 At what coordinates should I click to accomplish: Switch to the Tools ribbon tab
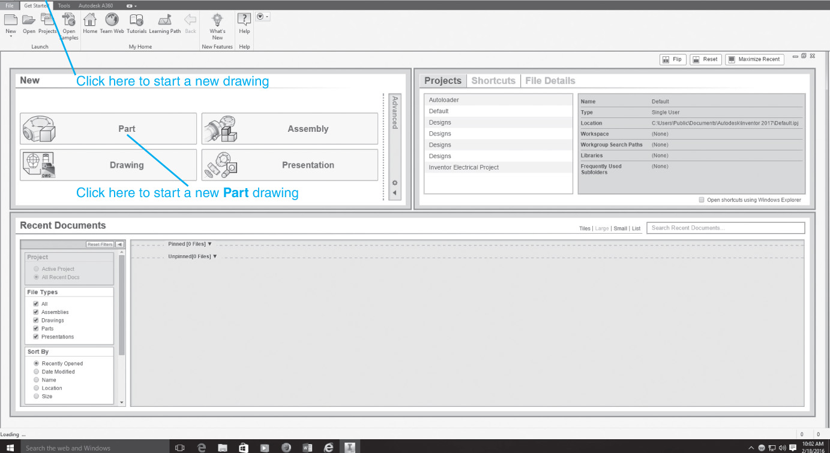pyautogui.click(x=64, y=5)
